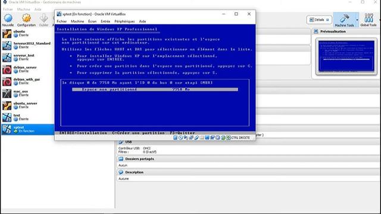Screen dimensions: 381x214
Task: Open Aide menu in the manager window
Action: [x=38, y=10]
